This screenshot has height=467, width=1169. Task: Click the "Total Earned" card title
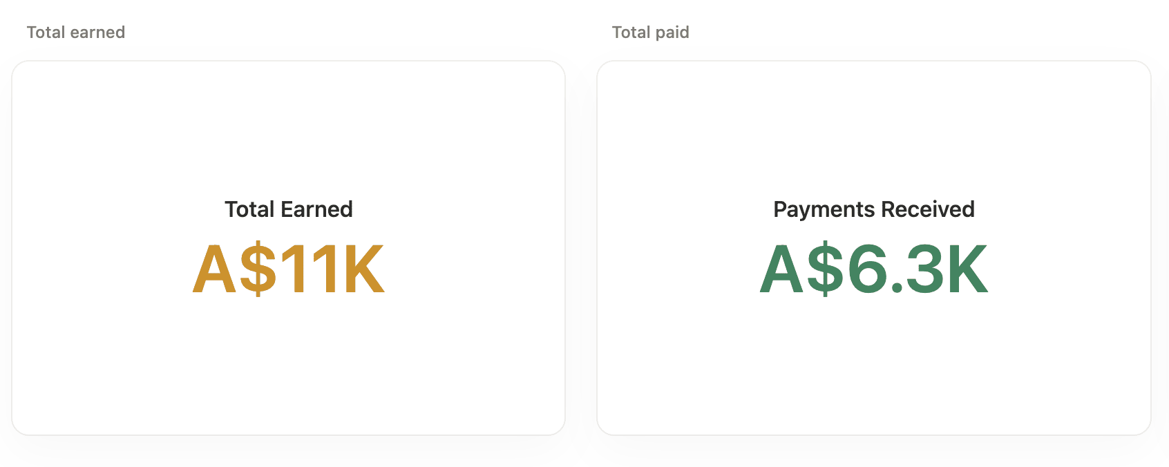pos(288,209)
